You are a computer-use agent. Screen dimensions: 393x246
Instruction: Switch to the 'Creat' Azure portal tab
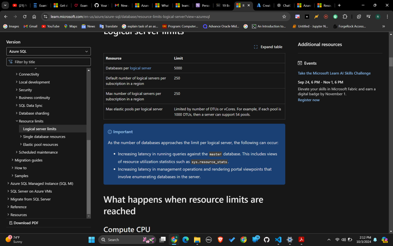[x=264, y=5]
